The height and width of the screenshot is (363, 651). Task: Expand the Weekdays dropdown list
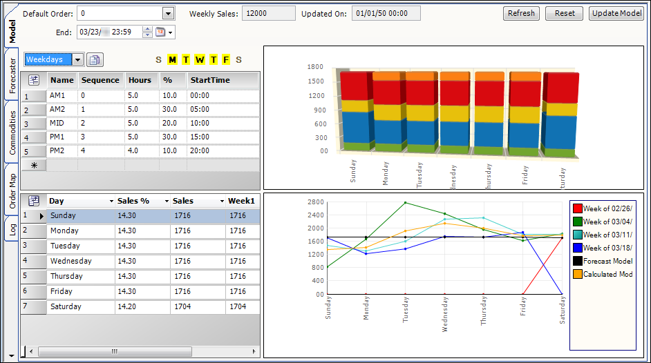pyautogui.click(x=77, y=60)
